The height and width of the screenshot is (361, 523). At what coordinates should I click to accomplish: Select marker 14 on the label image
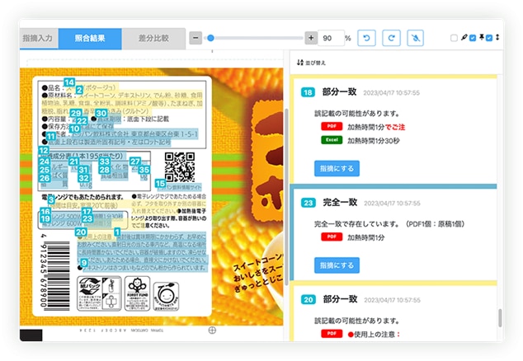[x=69, y=82]
